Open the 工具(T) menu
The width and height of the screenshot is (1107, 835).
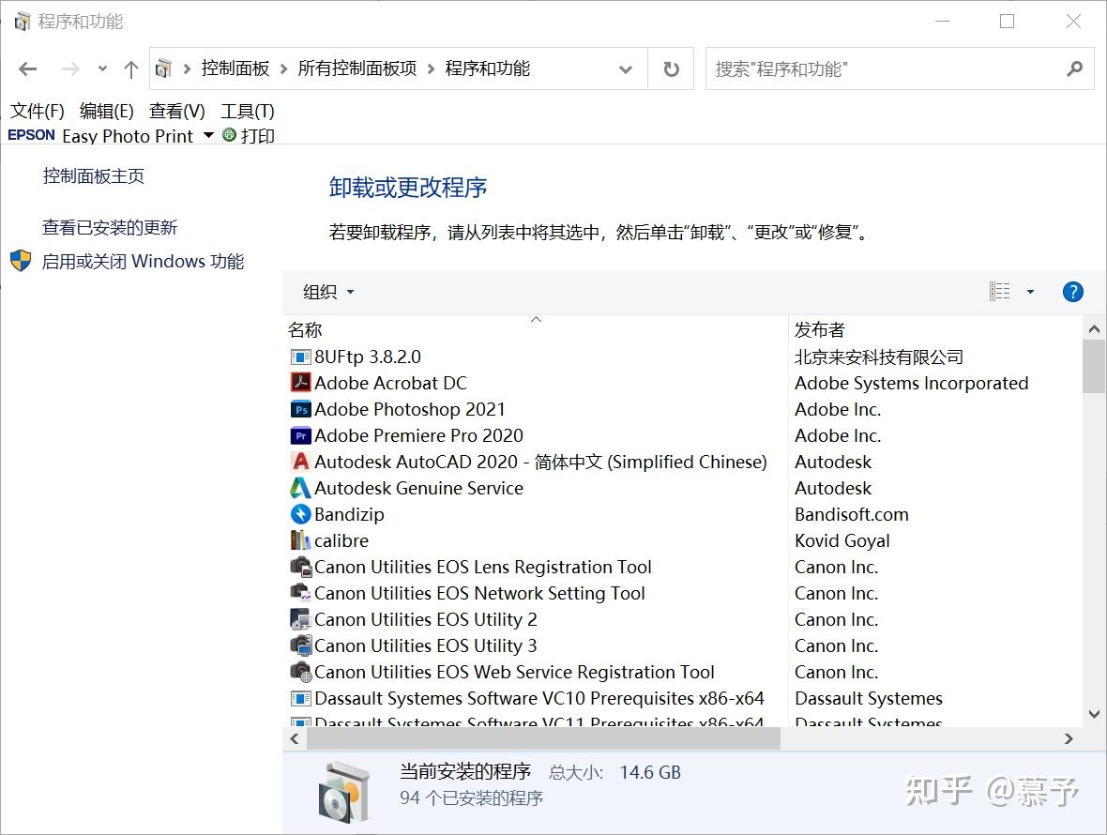point(248,111)
